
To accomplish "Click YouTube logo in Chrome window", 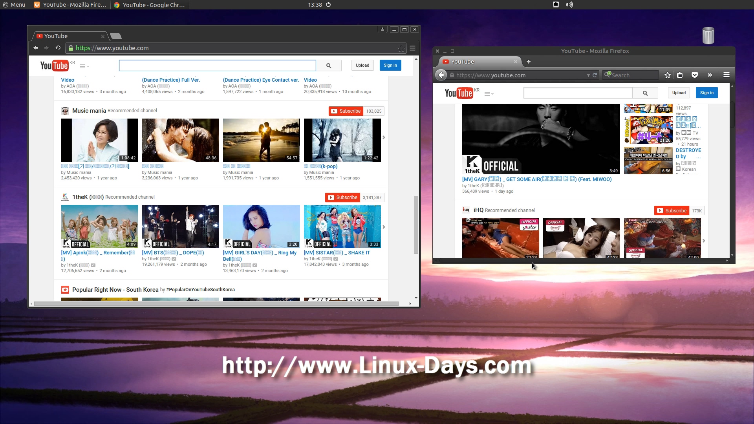I will tap(55, 66).
